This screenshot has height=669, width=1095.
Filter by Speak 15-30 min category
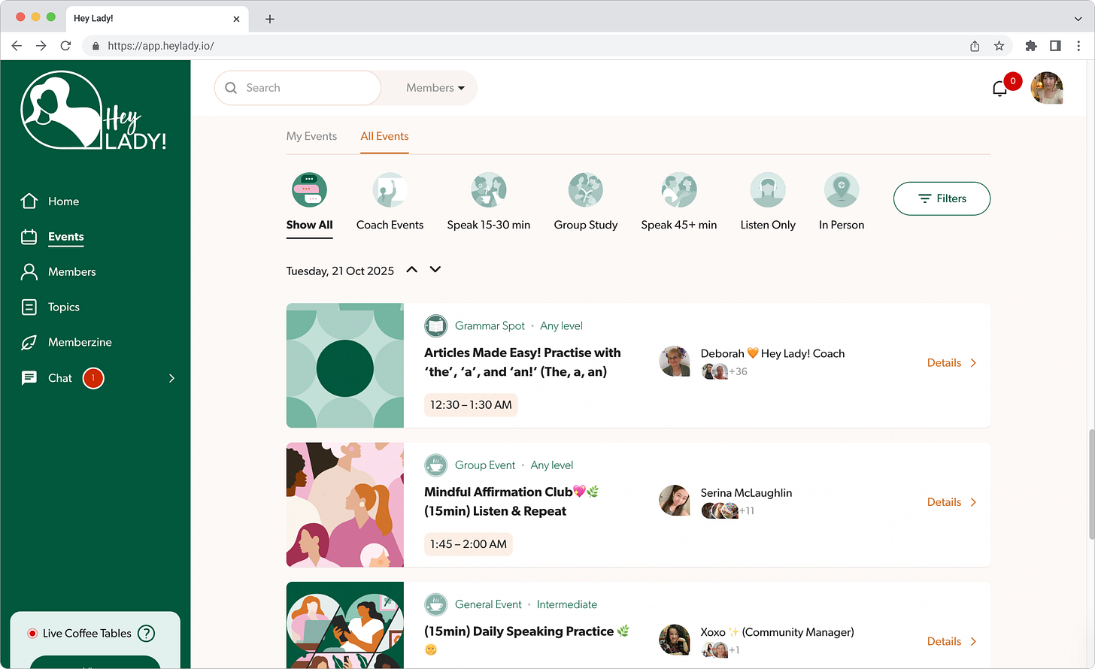coord(489,201)
